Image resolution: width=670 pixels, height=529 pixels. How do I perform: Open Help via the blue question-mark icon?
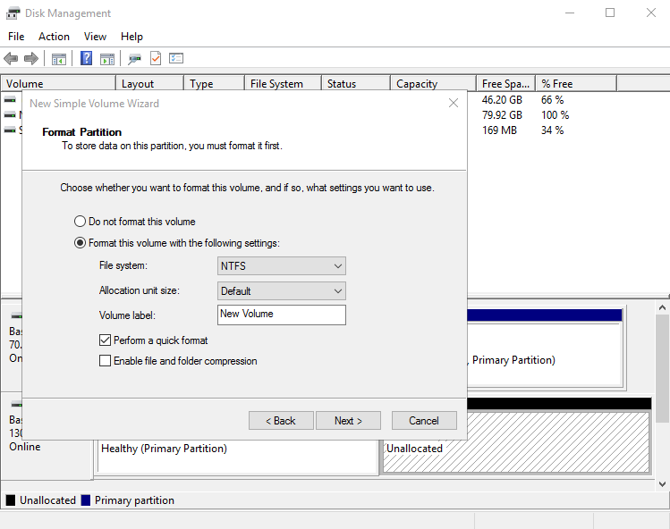pos(86,58)
